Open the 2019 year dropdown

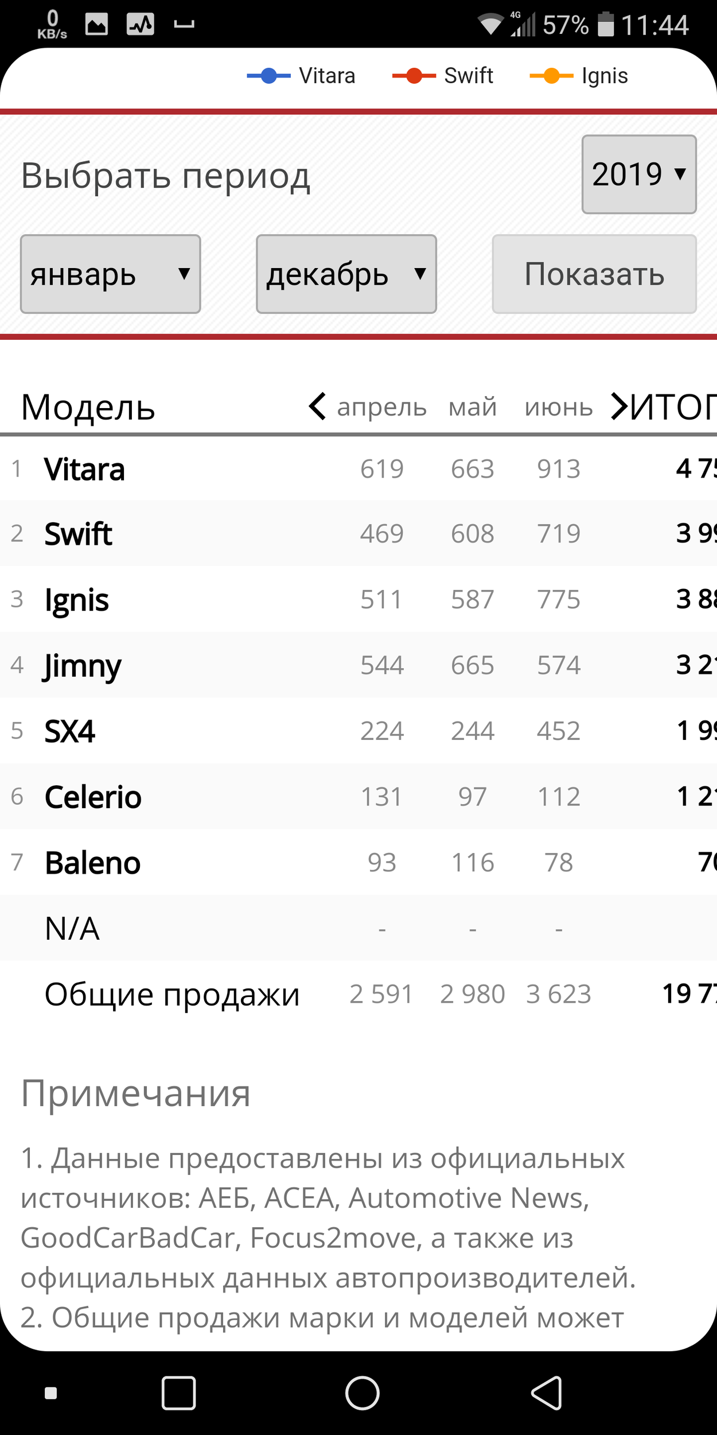(x=638, y=174)
